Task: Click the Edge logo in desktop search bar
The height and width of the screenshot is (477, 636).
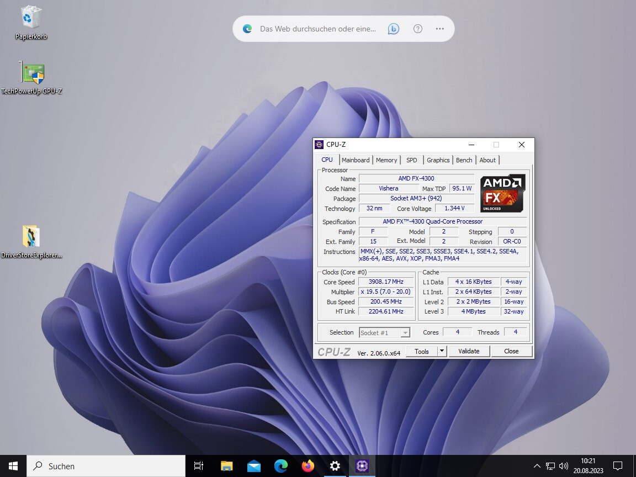Action: pos(247,29)
